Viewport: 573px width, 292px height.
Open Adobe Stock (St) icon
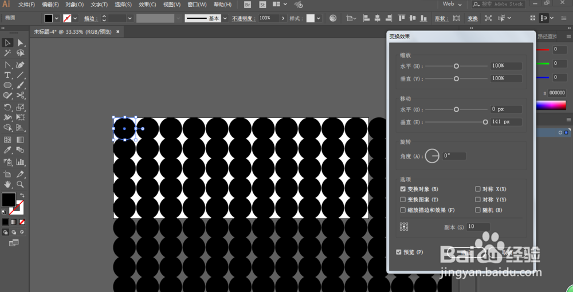point(262,5)
